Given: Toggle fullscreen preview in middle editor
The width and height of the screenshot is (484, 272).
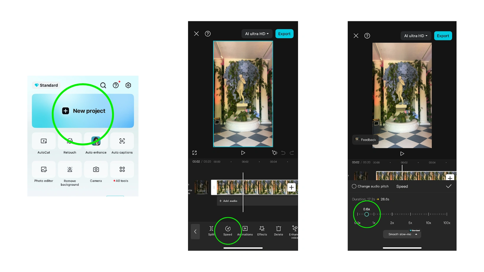Looking at the screenshot, I should coord(195,153).
